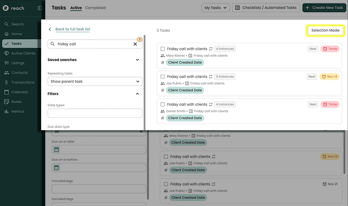
Task: Open the My Tasks dropdown
Action: coord(216,8)
